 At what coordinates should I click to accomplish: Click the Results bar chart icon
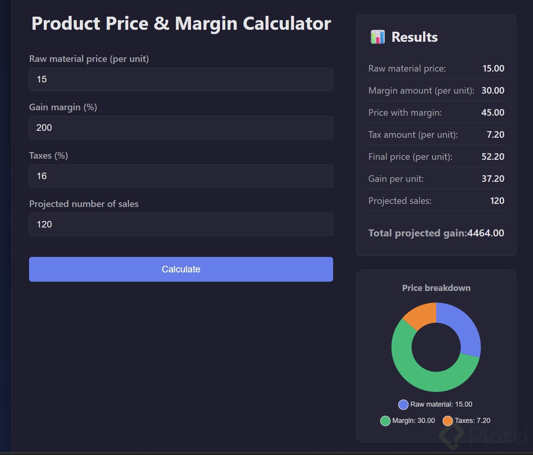(x=378, y=37)
